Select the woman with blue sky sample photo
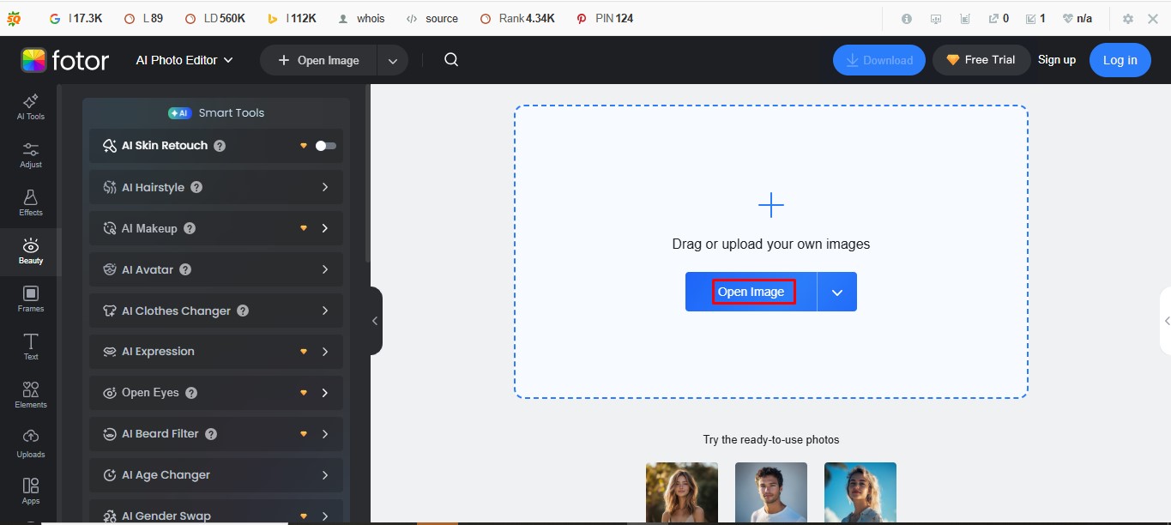This screenshot has height=525, width=1171. [860, 493]
